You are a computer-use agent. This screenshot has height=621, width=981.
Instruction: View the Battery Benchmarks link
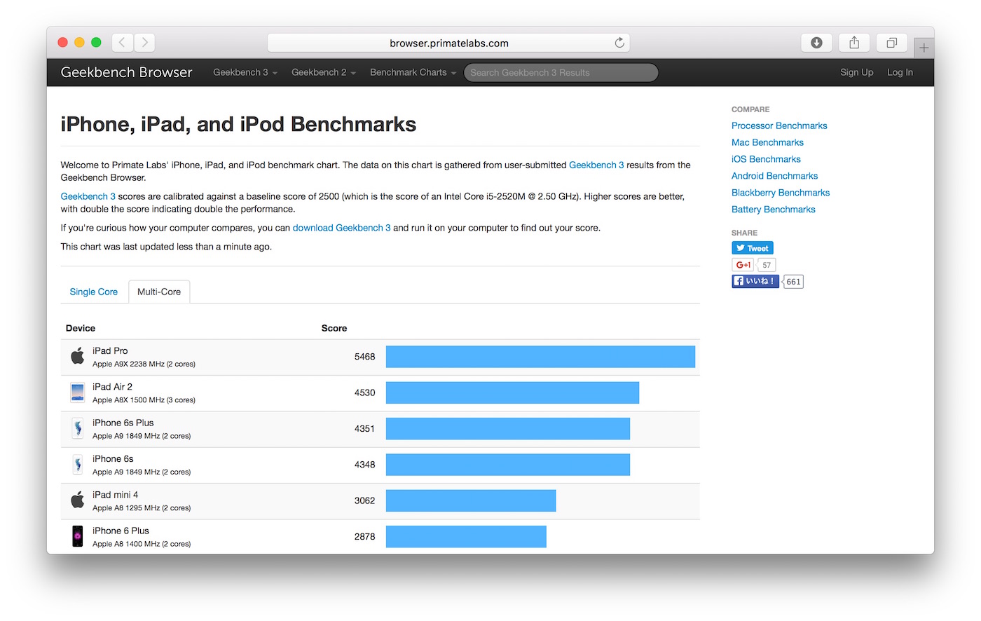pos(774,210)
